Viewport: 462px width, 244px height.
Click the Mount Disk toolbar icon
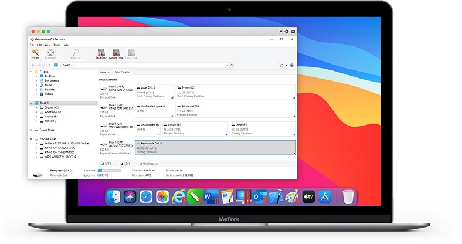point(116,54)
